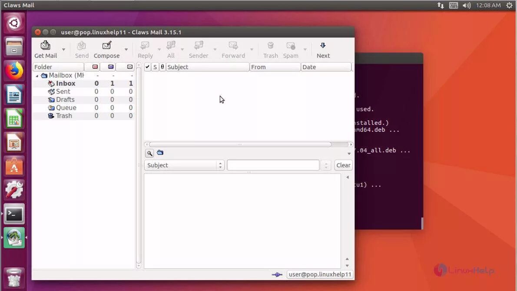Click the folder icon beside search

[160, 153]
